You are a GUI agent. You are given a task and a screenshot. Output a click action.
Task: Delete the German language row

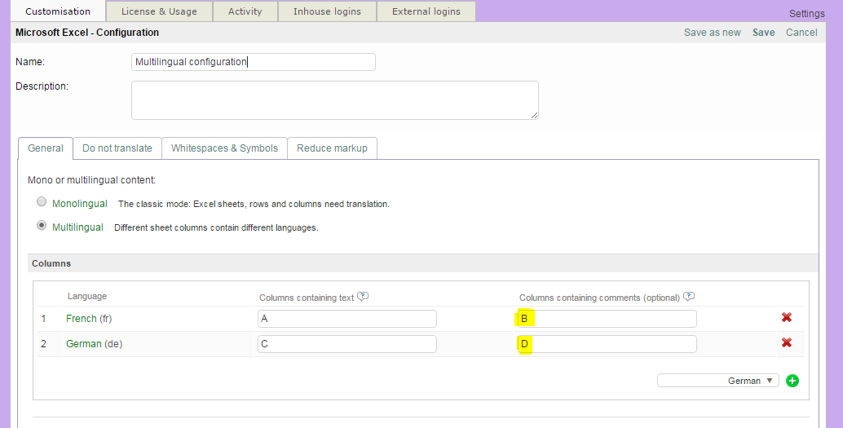(x=787, y=342)
